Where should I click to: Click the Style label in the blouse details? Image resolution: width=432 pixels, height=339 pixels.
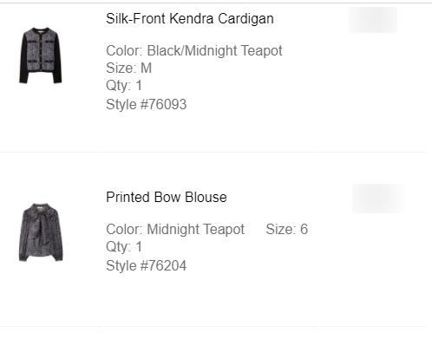[x=121, y=265]
